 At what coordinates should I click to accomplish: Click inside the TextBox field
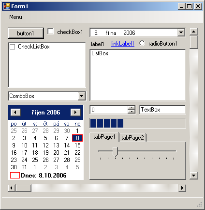[x=162, y=110]
